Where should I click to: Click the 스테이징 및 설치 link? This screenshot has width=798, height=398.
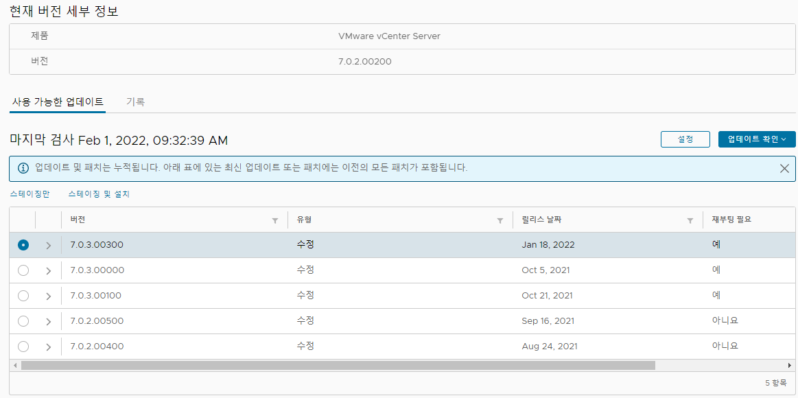tap(99, 194)
